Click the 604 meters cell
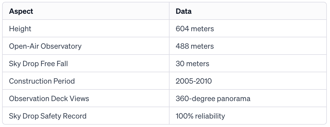The width and height of the screenshot is (330, 127). point(195,29)
